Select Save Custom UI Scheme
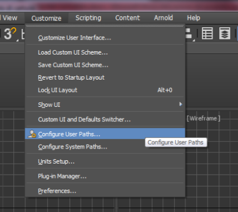 coord(105,65)
